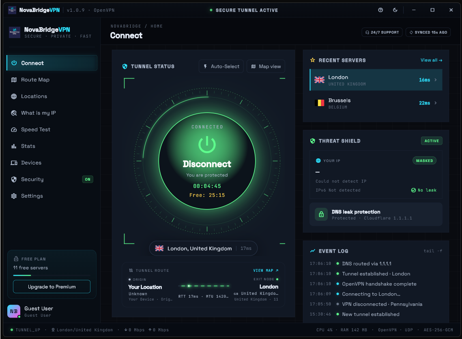Click the AES-256-GCM status bar text

[438, 330]
